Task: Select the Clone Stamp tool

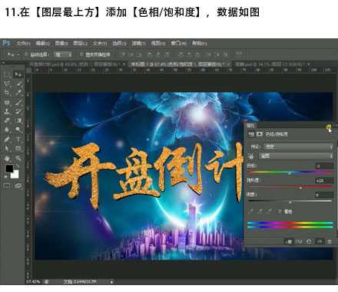Action: click(x=7, y=112)
